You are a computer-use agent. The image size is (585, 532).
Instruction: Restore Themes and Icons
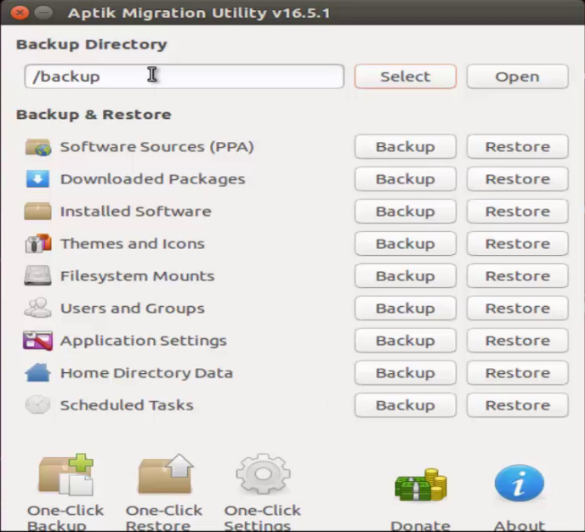point(518,243)
